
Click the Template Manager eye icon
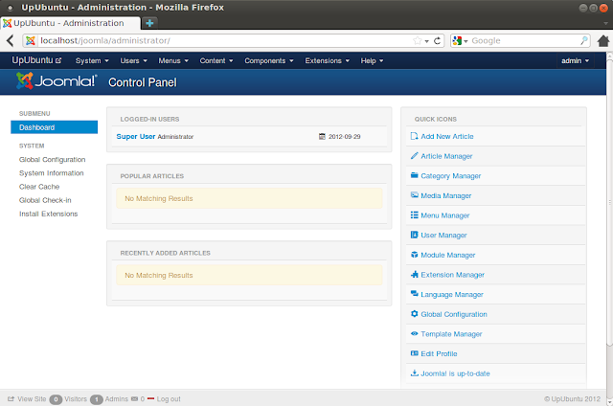pos(415,333)
